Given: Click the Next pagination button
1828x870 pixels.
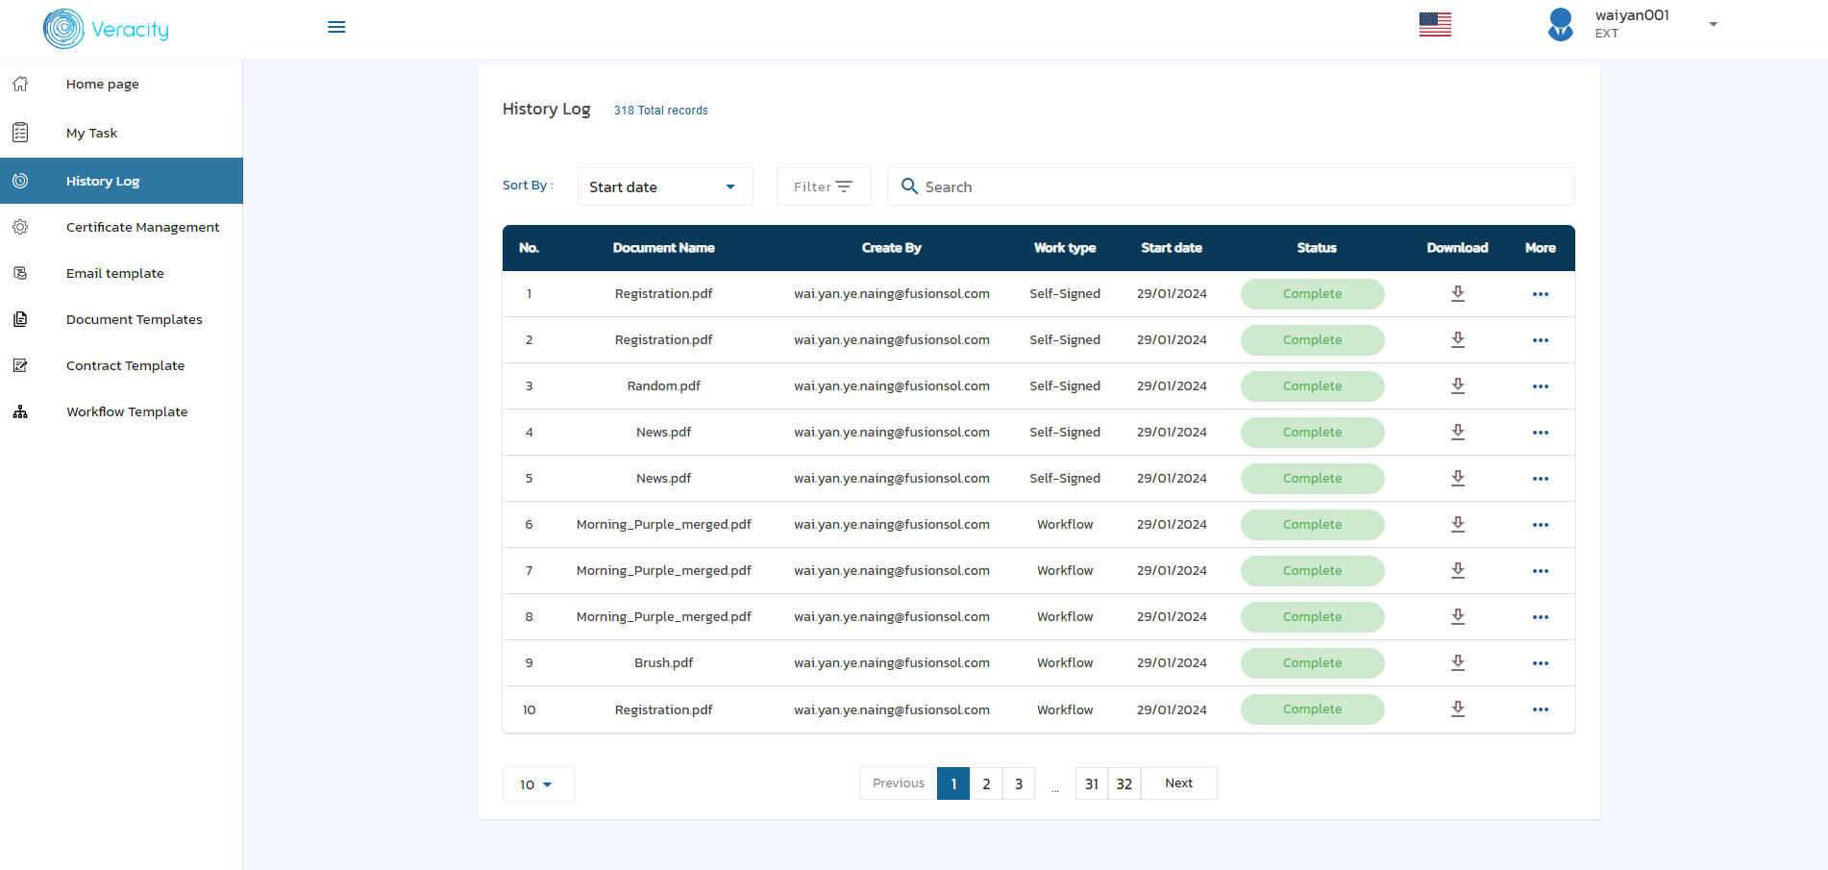Looking at the screenshot, I should point(1178,783).
